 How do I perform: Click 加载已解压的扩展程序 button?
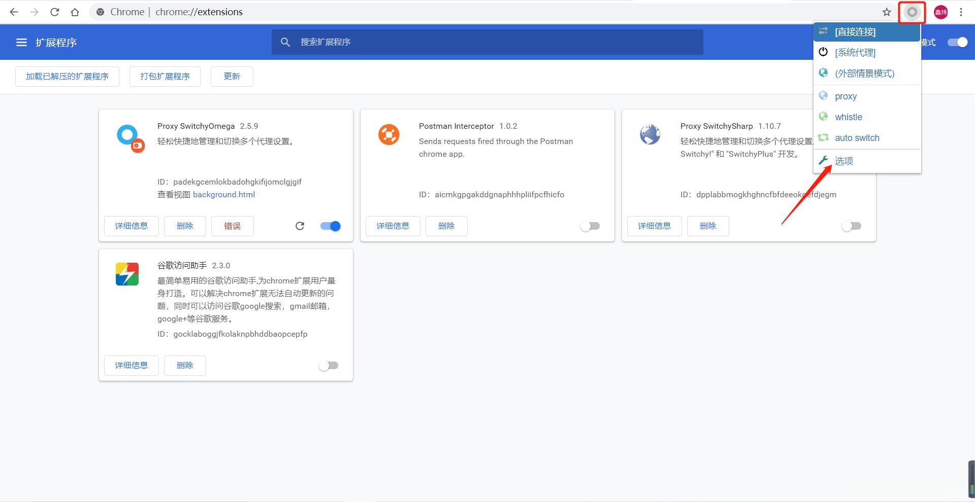click(x=67, y=77)
